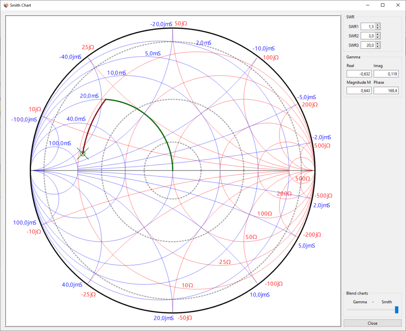
Task: Minimize the Smith Chart window
Action: [x=368, y=5]
